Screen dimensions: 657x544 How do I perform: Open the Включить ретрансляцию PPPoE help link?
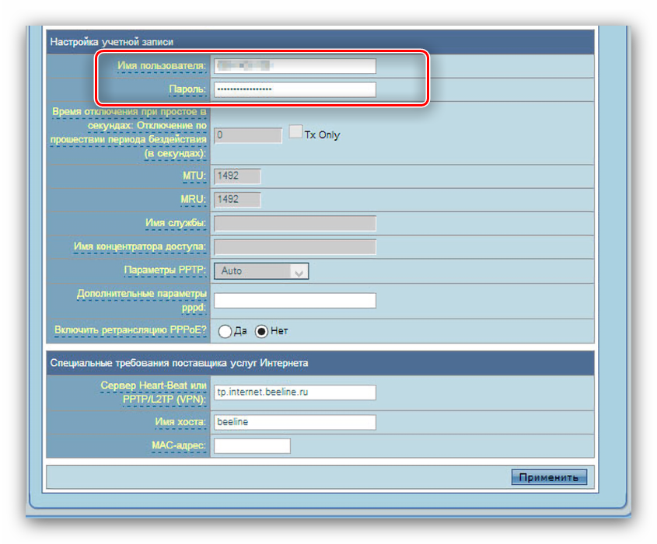point(130,330)
